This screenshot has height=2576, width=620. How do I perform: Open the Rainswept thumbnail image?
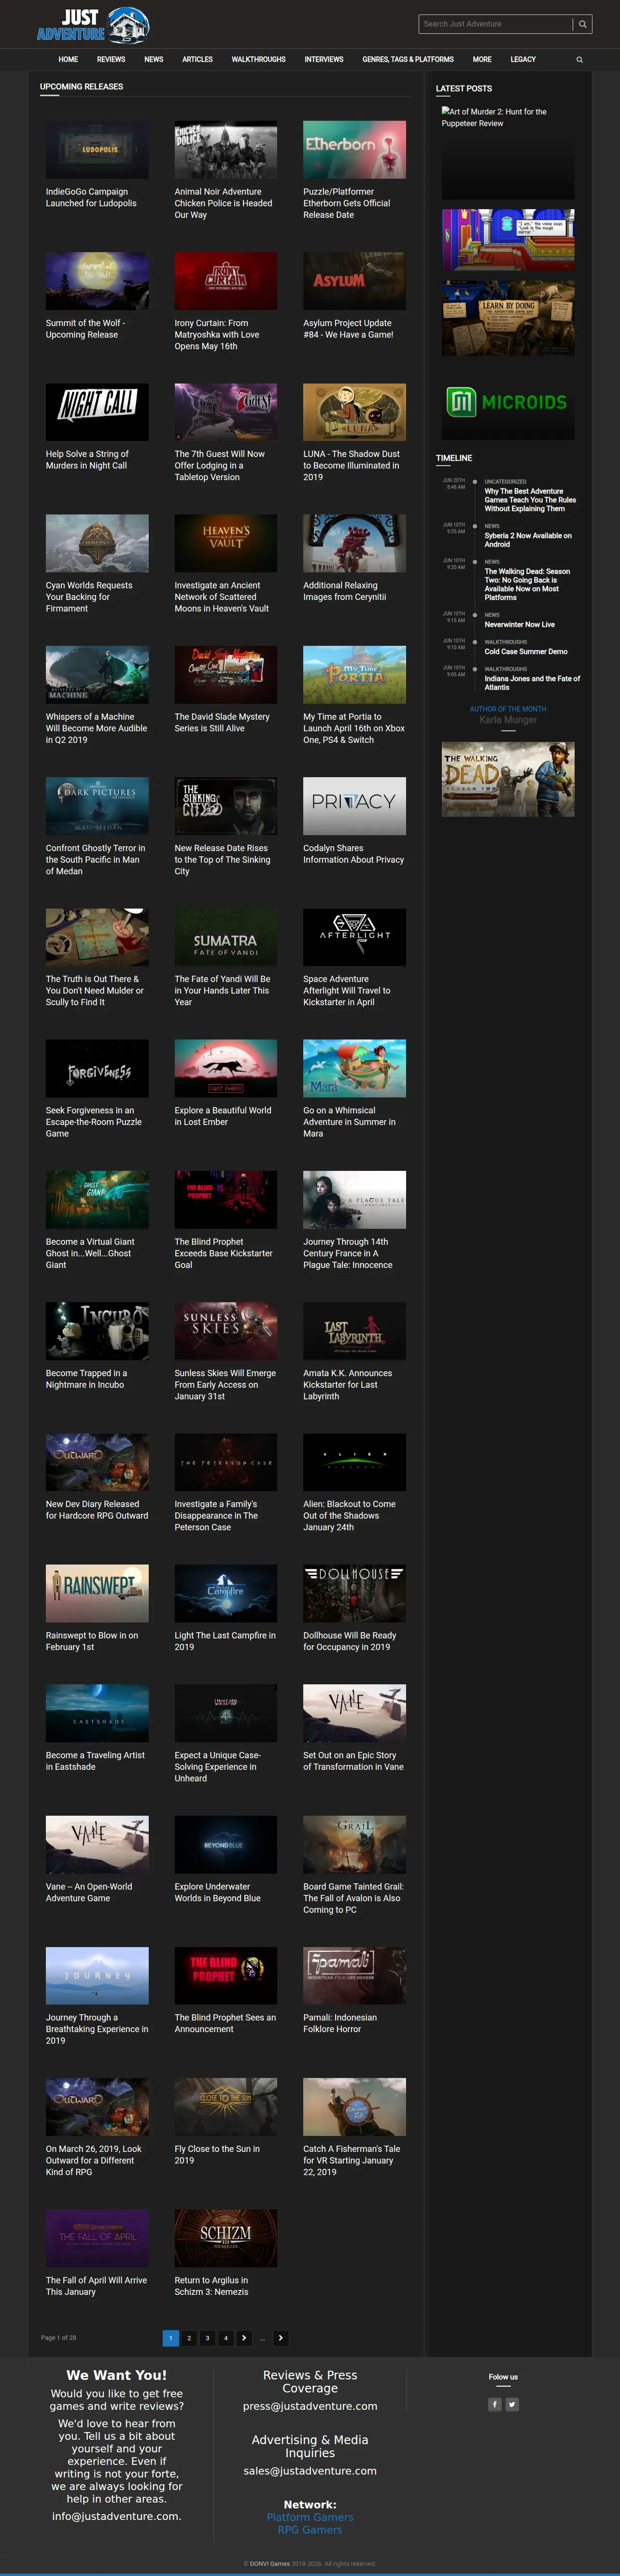click(97, 1593)
